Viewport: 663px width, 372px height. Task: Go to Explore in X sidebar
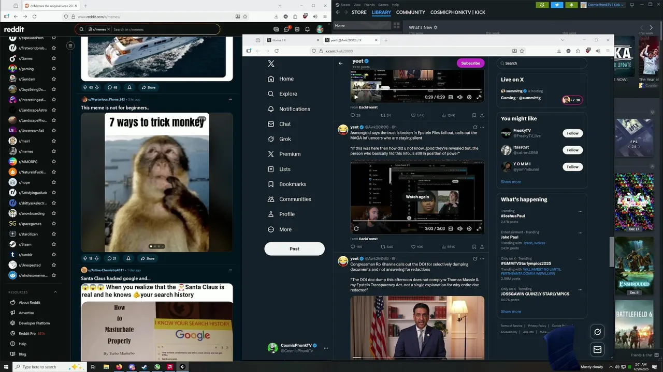point(283,94)
